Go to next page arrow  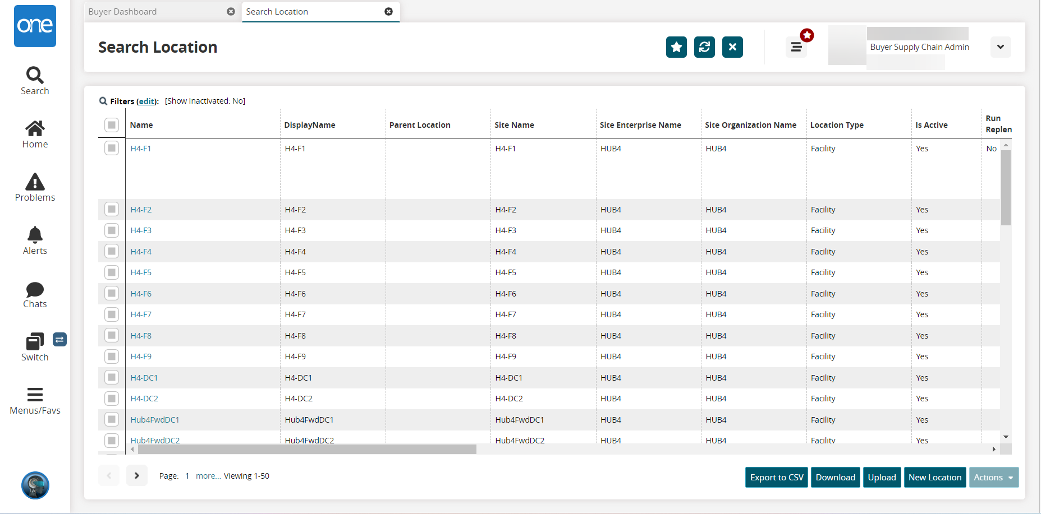coord(136,475)
